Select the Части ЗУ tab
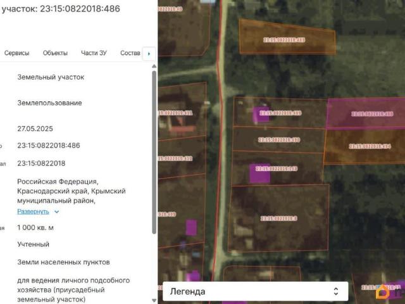 [x=94, y=53]
